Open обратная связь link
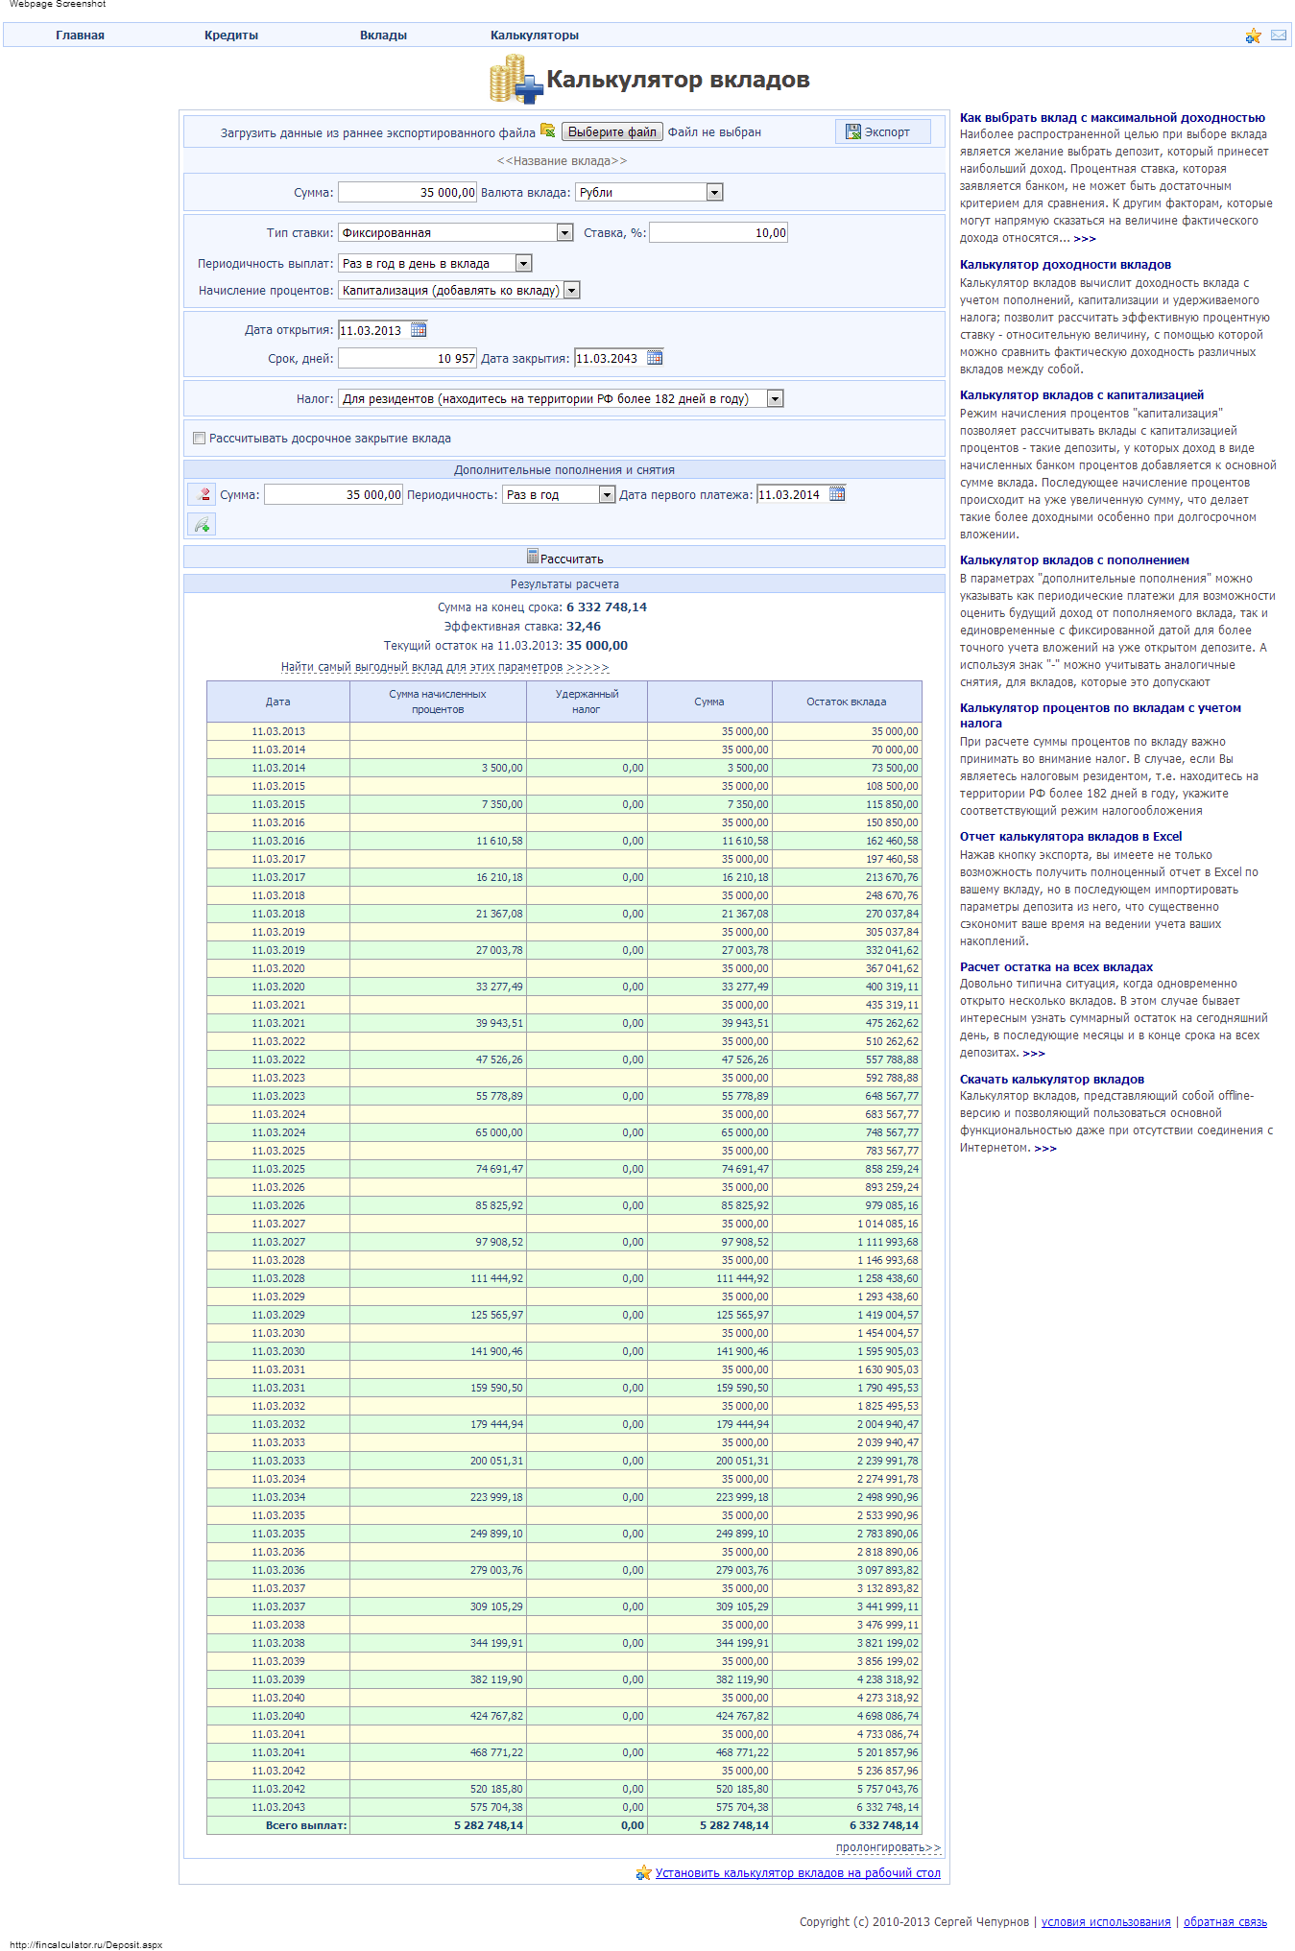The height and width of the screenshot is (1951, 1295). click(x=1225, y=1921)
